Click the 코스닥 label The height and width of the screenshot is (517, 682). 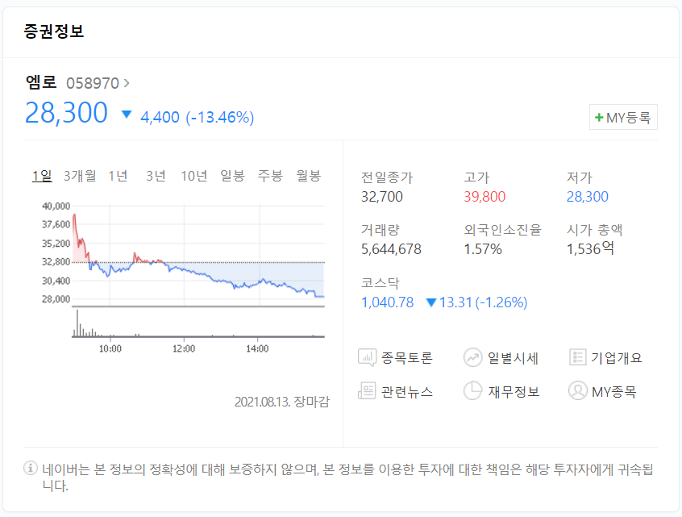380,282
